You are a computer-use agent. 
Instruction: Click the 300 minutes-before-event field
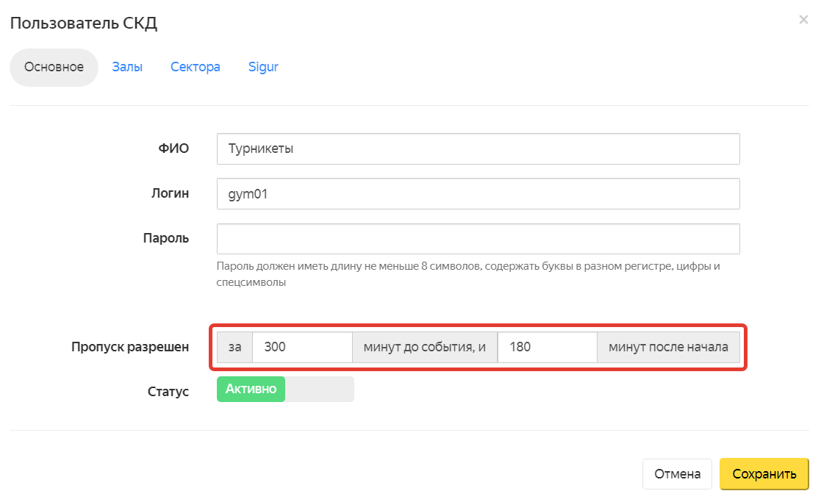302,348
